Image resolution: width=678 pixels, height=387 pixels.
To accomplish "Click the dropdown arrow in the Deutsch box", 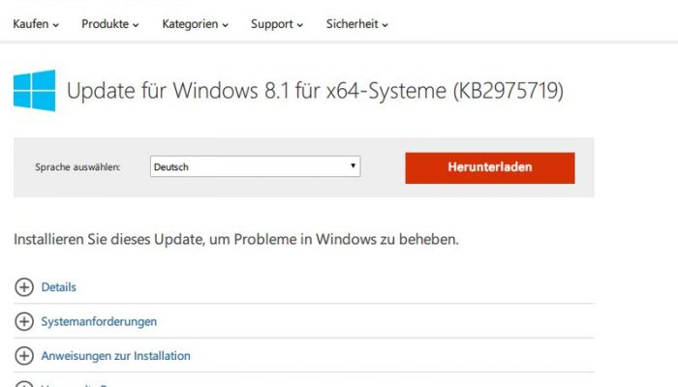I will [x=353, y=165].
